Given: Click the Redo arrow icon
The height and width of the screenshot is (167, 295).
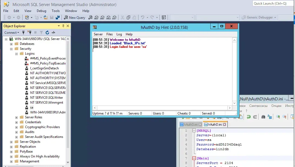Looking at the screenshot, I should point(152,17).
